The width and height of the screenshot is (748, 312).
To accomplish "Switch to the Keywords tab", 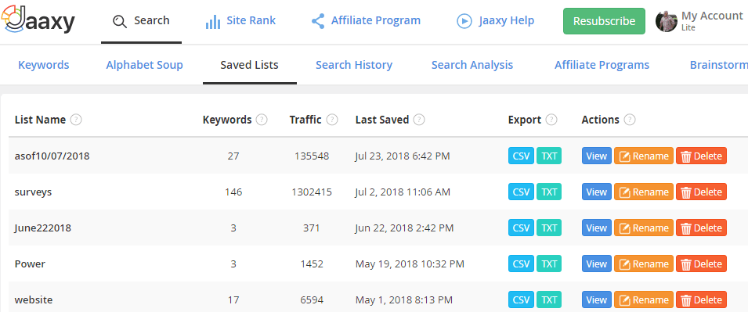I will click(43, 65).
